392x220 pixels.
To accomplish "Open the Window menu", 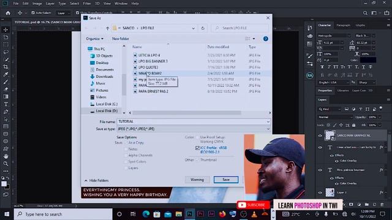I will (x=121, y=4).
